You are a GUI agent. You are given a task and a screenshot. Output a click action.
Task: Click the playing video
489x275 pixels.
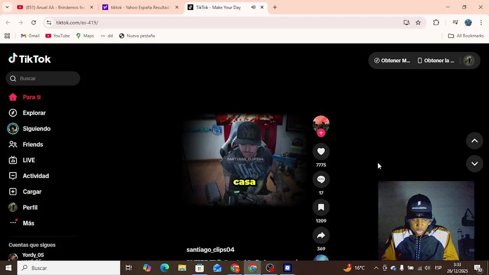[x=244, y=160]
